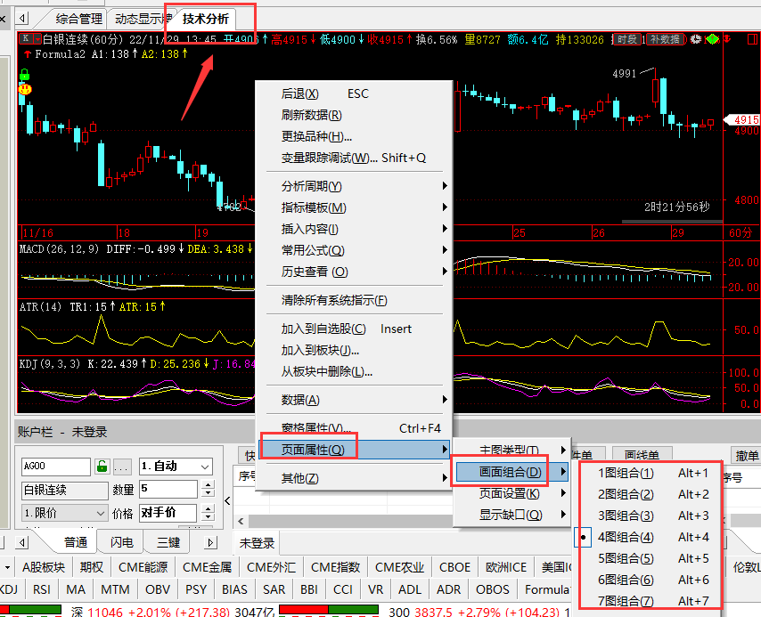Click the red Formula2 arrow marker

click(28, 53)
